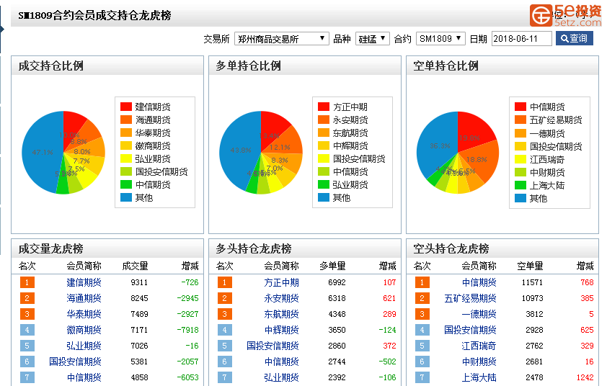Open 中财期货 link in 空头持仓龙虎榜
Image resolution: width=607 pixels, height=386 pixels.
[x=479, y=362]
